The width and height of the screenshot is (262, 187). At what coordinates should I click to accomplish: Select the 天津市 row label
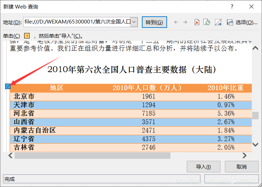[24, 105]
